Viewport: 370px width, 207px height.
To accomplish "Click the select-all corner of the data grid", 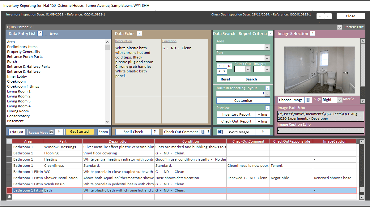I will 9,141.
